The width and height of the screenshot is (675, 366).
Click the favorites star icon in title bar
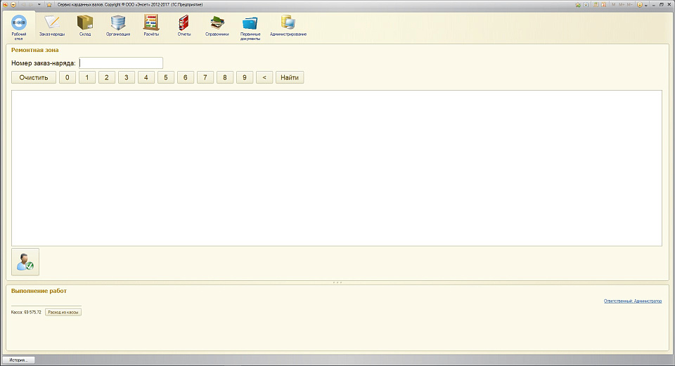coord(49,4)
